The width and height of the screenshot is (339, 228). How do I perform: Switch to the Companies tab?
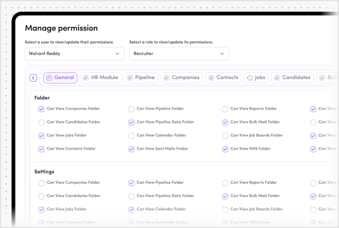[182, 78]
